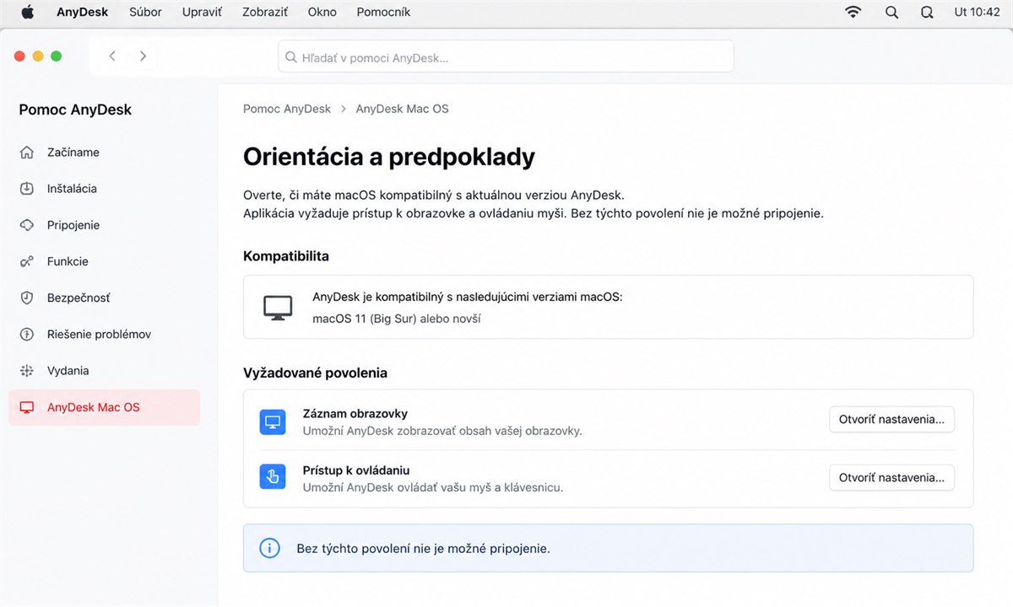Click the Pomoc AnyDesk sidebar title
Image resolution: width=1013 pixels, height=607 pixels.
click(x=75, y=110)
